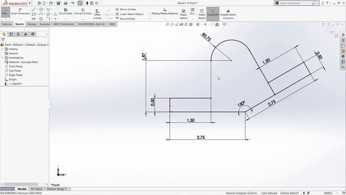Click the Trim Entities tool
346x195 pixels.
click(x=66, y=11)
